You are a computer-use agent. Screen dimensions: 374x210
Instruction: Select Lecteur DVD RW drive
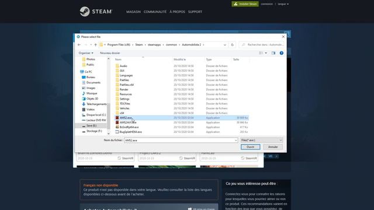click(96, 120)
